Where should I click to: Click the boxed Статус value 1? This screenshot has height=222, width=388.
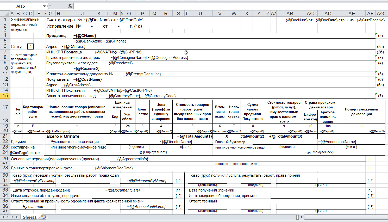pyautogui.click(x=30, y=47)
